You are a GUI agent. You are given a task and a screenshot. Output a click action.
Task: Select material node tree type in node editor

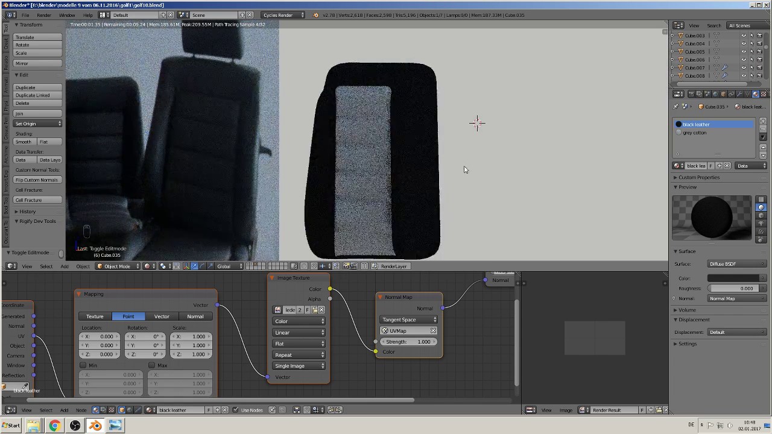(95, 410)
